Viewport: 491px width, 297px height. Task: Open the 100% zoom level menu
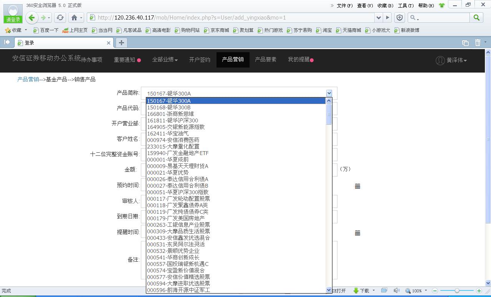(x=416, y=291)
